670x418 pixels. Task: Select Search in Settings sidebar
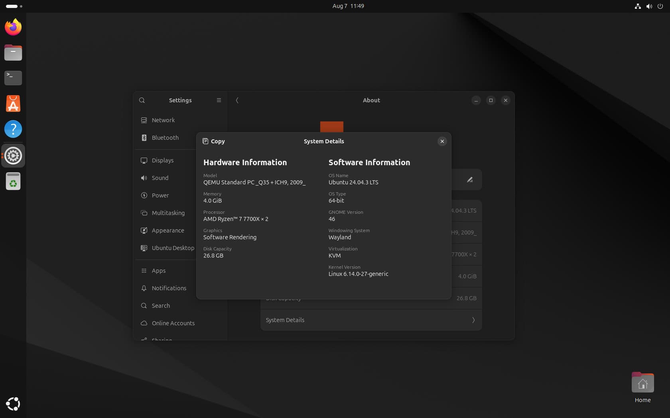tap(181, 306)
